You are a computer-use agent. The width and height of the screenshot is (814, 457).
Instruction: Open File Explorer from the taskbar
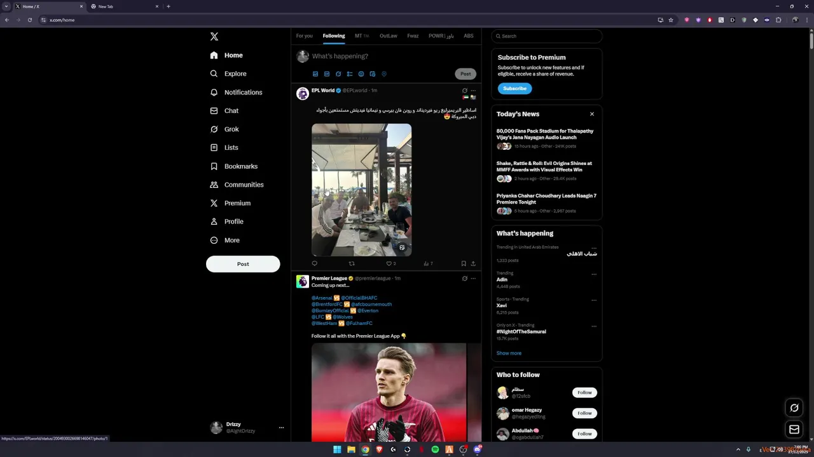pos(351,450)
